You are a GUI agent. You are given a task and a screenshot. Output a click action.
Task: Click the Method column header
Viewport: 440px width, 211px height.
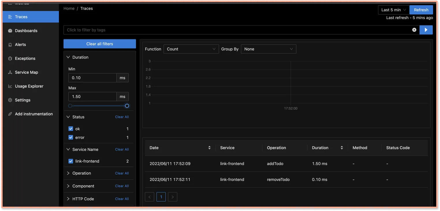[360, 148]
